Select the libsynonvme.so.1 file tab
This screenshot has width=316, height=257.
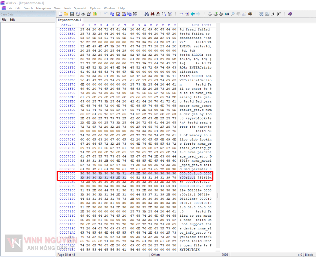(70, 20)
